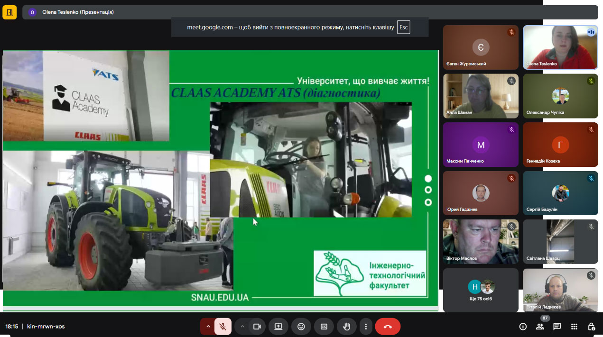Expand the video settings arrow beside the camera
This screenshot has height=337, width=603.
[242, 327]
